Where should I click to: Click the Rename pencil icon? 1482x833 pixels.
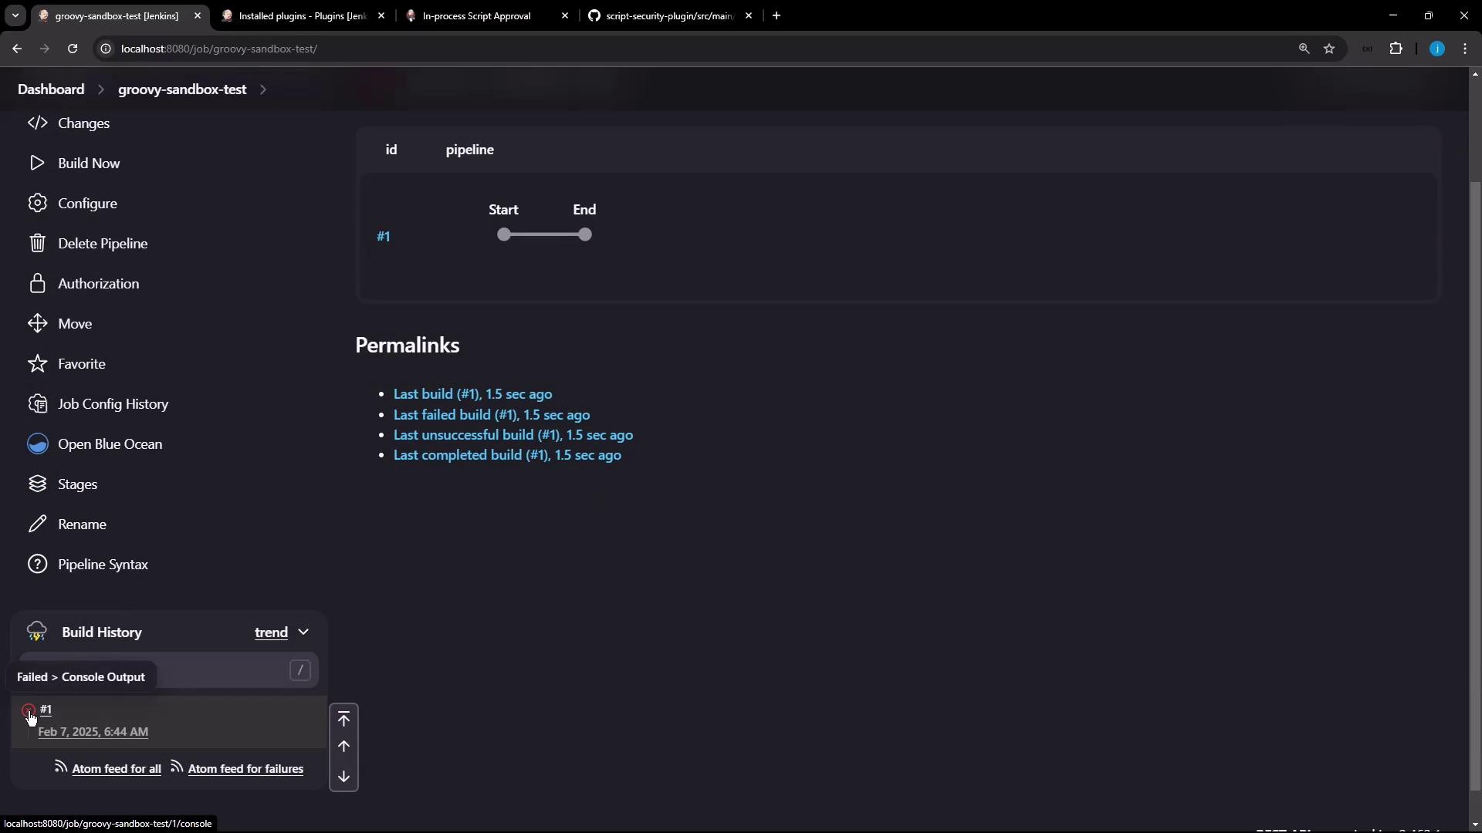(37, 524)
